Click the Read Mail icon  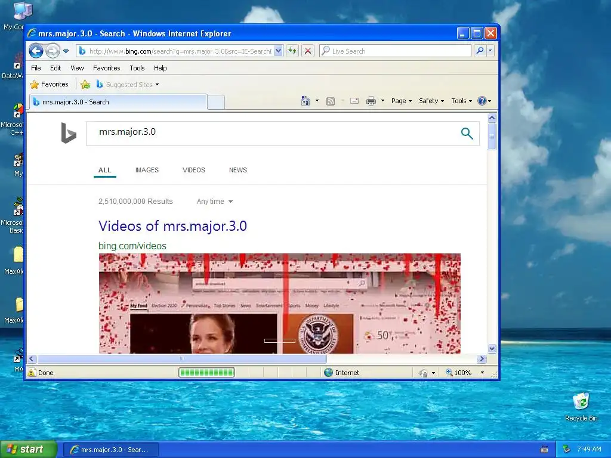point(354,101)
